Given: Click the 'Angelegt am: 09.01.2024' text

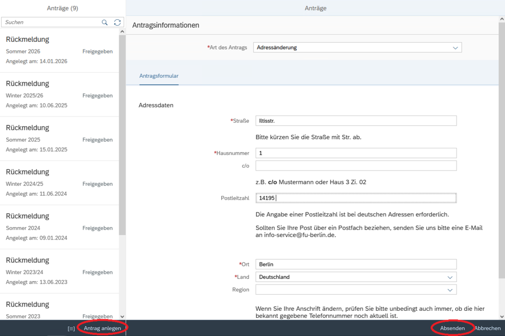Looking at the screenshot, I should click(36, 238).
